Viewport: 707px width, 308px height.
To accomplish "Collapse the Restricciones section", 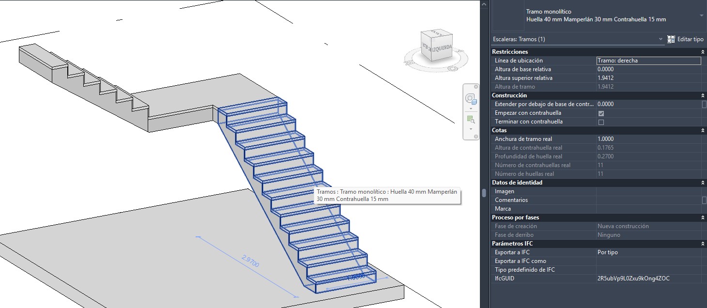I will point(703,52).
